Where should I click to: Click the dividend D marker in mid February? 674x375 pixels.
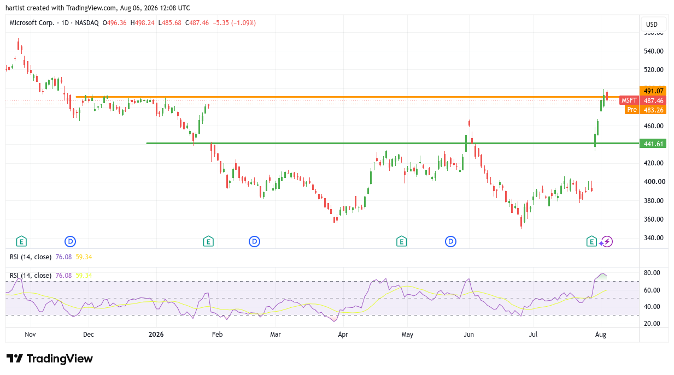[254, 241]
